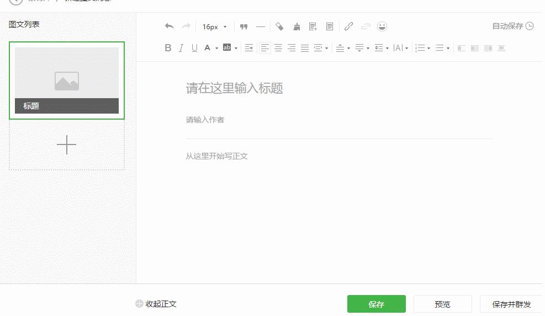The width and height of the screenshot is (545, 316).
Task: Align text left
Action: click(265, 48)
